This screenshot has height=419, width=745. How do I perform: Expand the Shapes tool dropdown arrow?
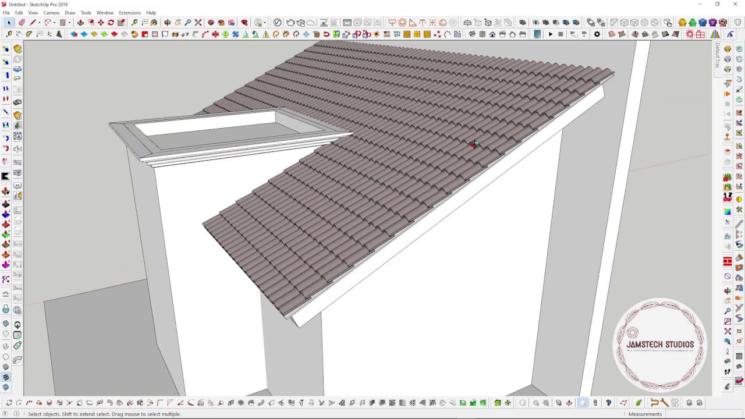point(69,23)
